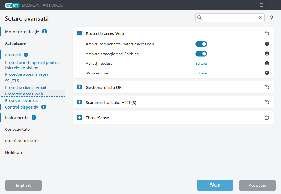Click revert arrow for Gestionare listă URL

(267, 87)
